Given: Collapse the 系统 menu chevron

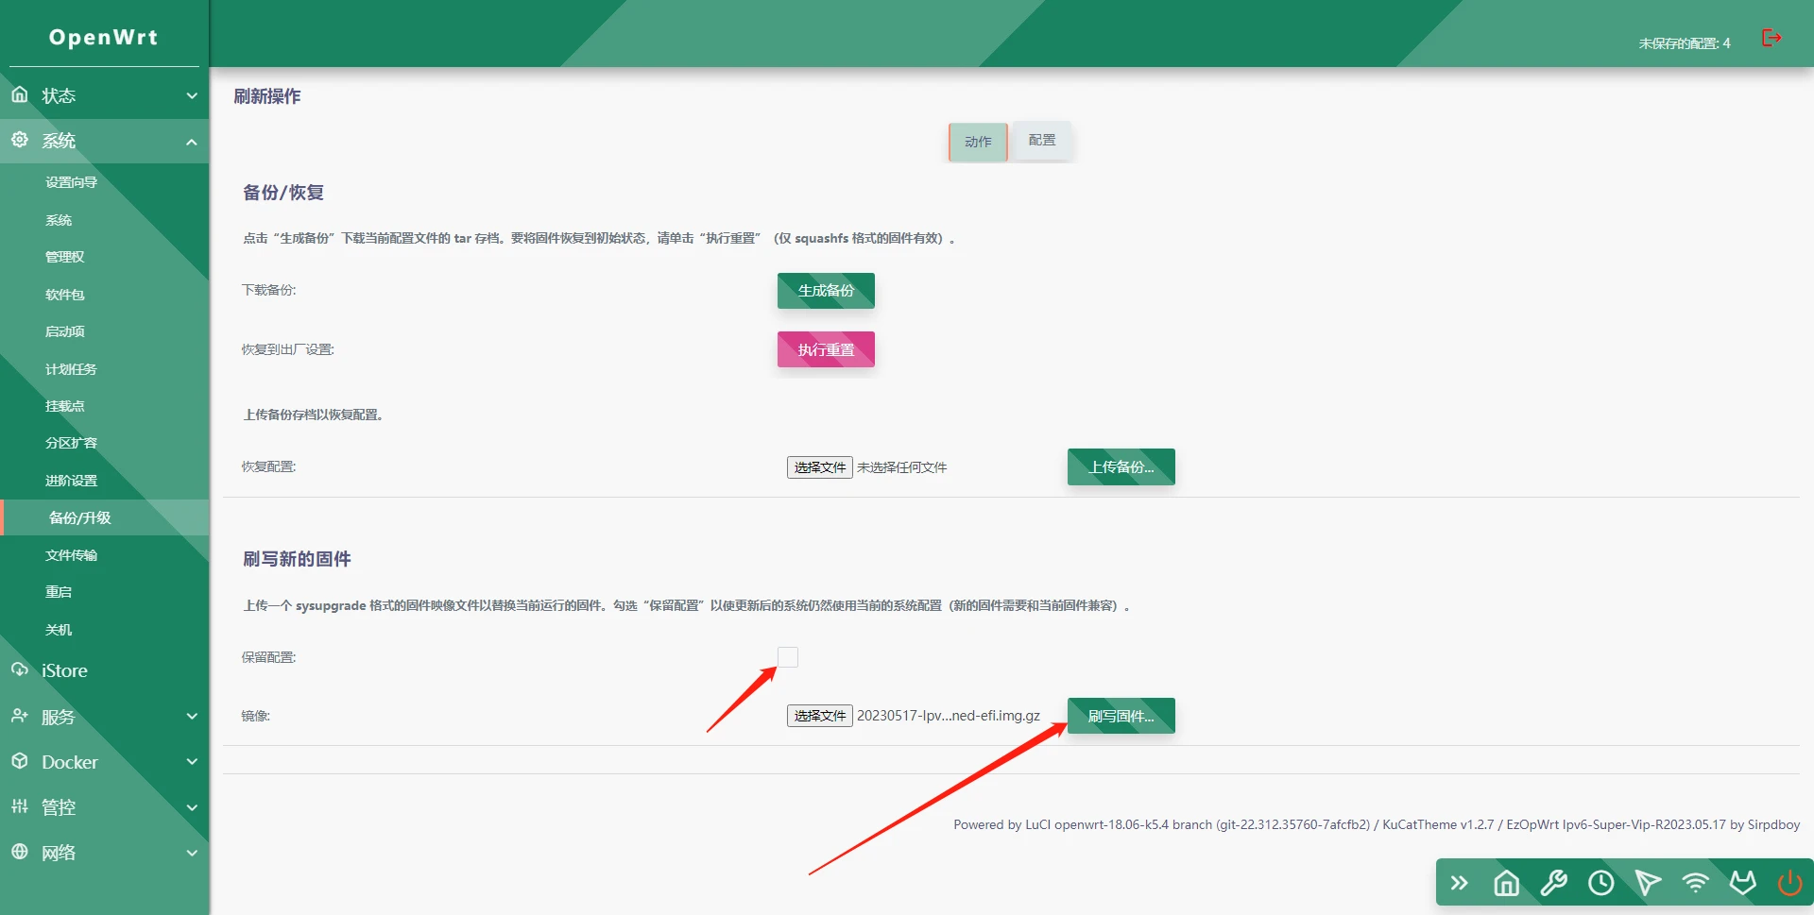Looking at the screenshot, I should (192, 142).
